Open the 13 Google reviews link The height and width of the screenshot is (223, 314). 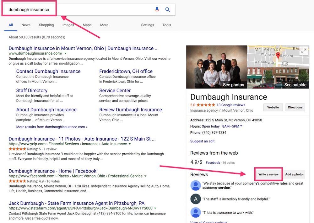coord(231,105)
